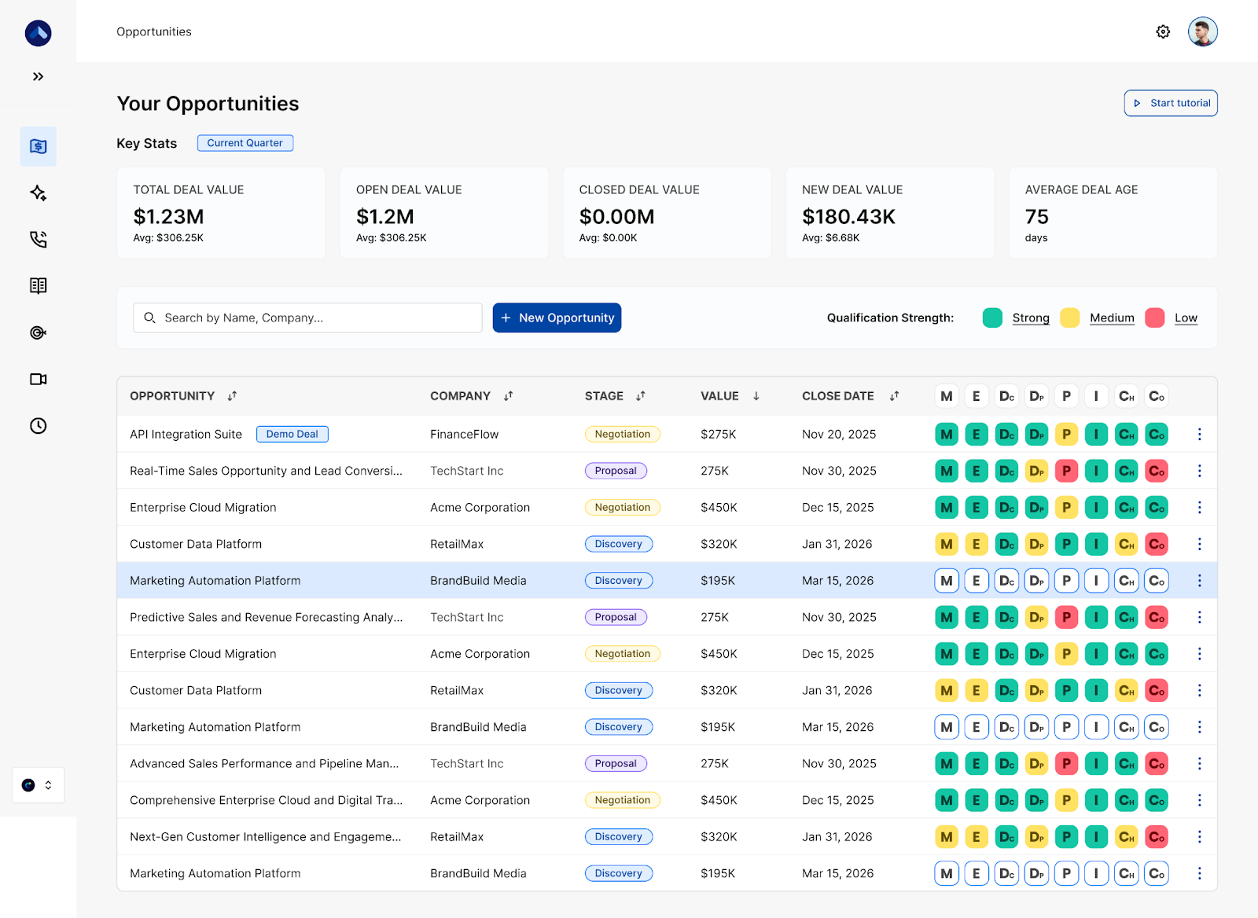Click the green Strong qualification swatch
1258x918 pixels.
[x=992, y=318]
